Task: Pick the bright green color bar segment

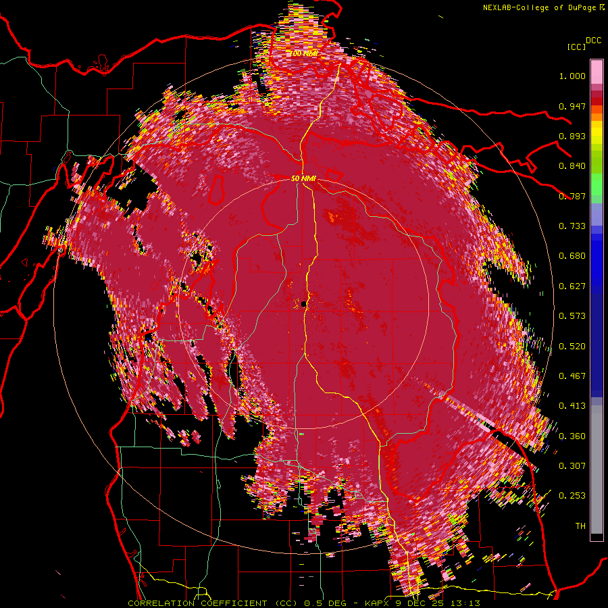Action: [597, 184]
